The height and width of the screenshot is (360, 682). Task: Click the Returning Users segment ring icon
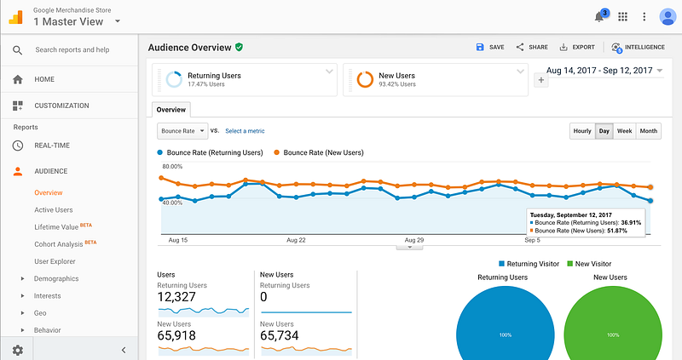(174, 79)
